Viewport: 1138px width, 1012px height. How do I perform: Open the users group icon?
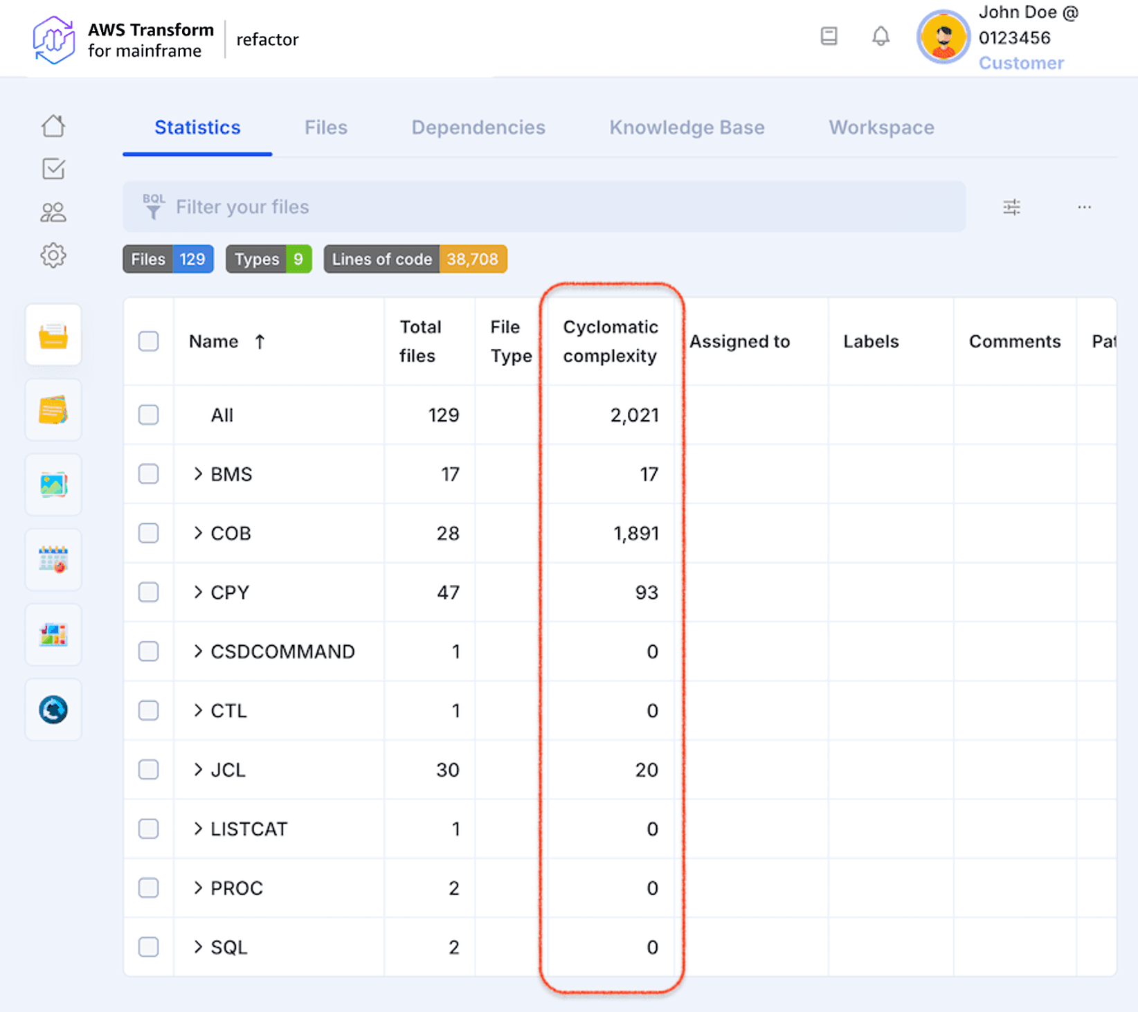(53, 213)
